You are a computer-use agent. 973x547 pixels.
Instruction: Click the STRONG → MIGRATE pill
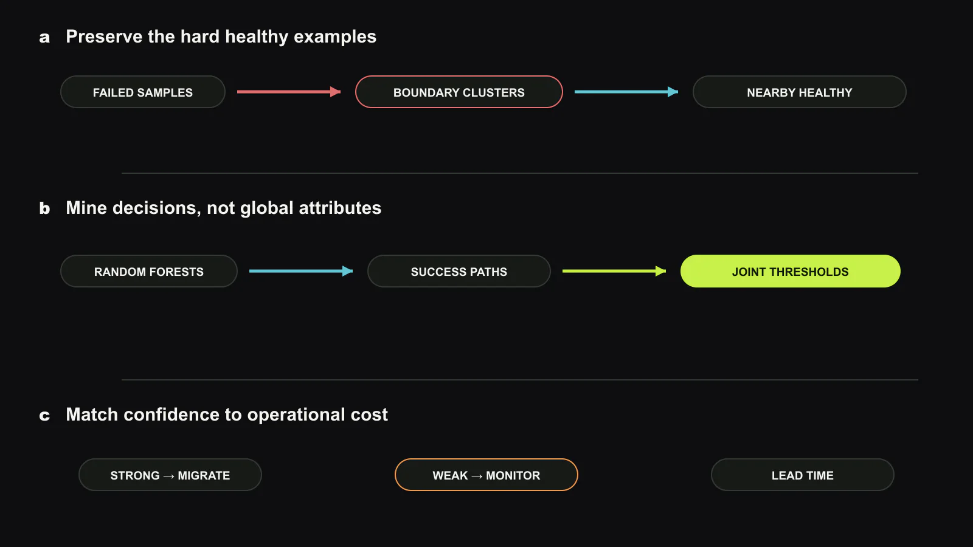click(x=170, y=475)
